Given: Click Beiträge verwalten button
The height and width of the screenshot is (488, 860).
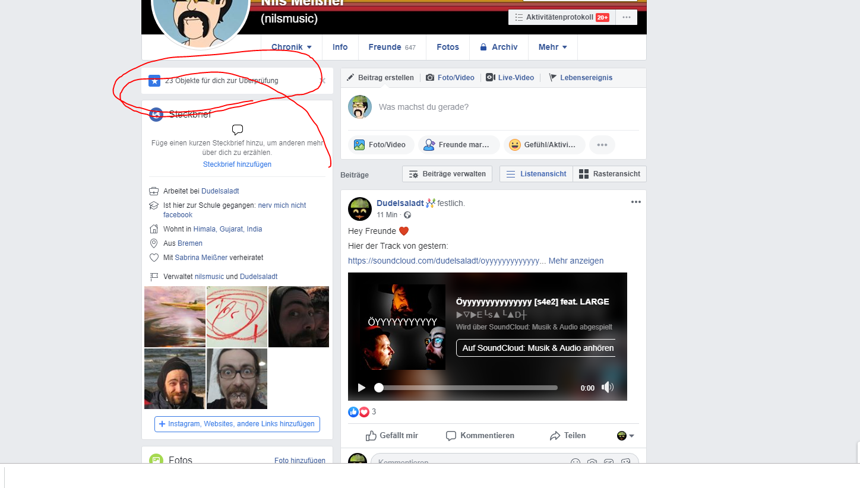Looking at the screenshot, I should click(x=448, y=174).
